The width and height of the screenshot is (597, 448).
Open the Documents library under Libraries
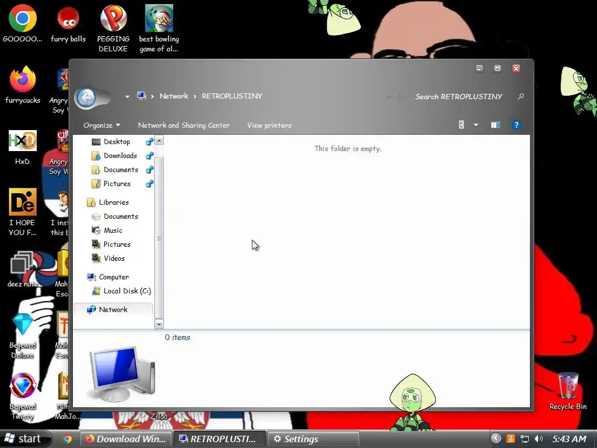coord(121,216)
